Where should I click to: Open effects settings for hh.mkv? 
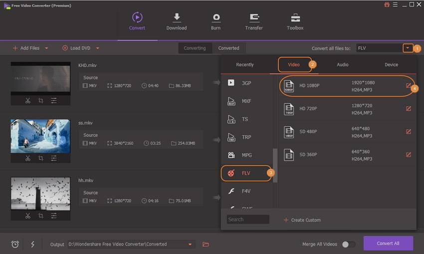point(54,216)
